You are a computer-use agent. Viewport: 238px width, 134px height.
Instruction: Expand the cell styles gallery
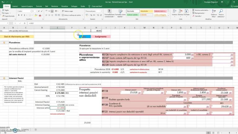[168, 16]
